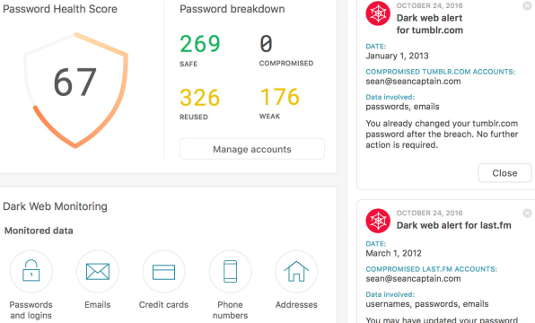Select the Passwords and logins padlock icon
Screen dimensions: 535x323
pos(31,272)
